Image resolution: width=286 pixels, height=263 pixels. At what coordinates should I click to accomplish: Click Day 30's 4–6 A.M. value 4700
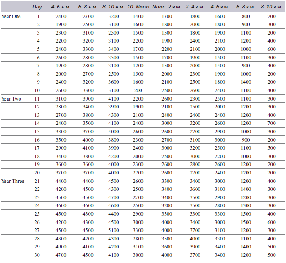click(61, 255)
